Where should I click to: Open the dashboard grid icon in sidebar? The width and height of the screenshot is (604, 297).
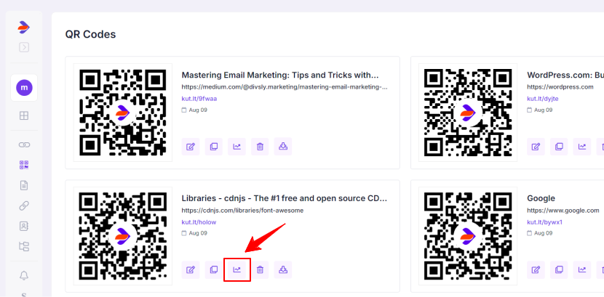point(24,115)
